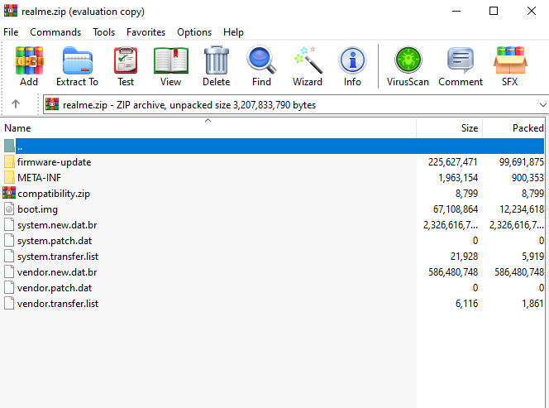The image size is (549, 408).
Task: Select system.new.dat.br file name
Action: coord(57,225)
